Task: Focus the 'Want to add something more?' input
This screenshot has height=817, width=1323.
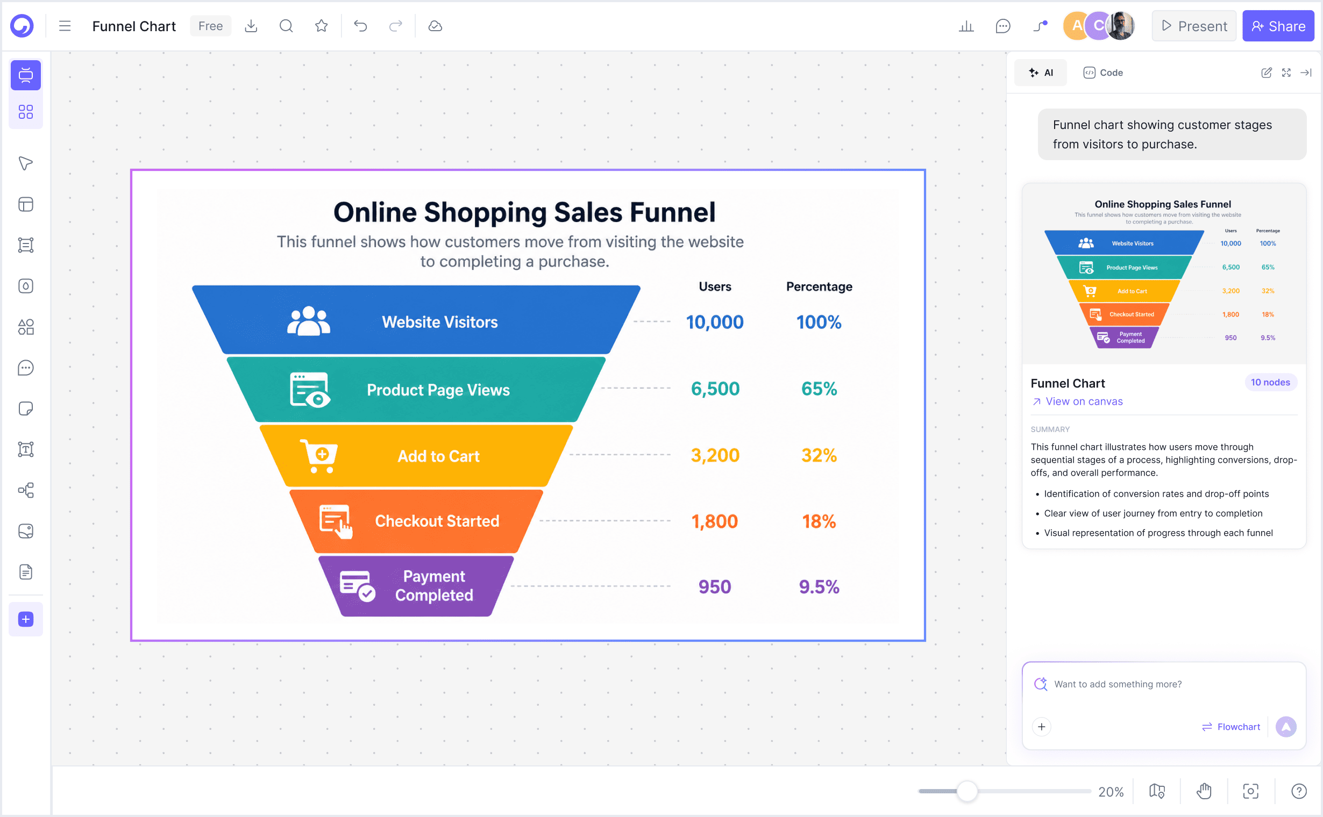Action: point(1163,684)
